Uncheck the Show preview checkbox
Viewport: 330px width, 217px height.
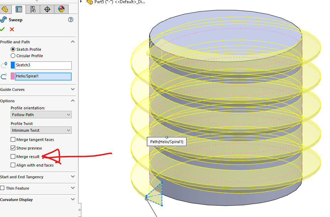pos(13,148)
